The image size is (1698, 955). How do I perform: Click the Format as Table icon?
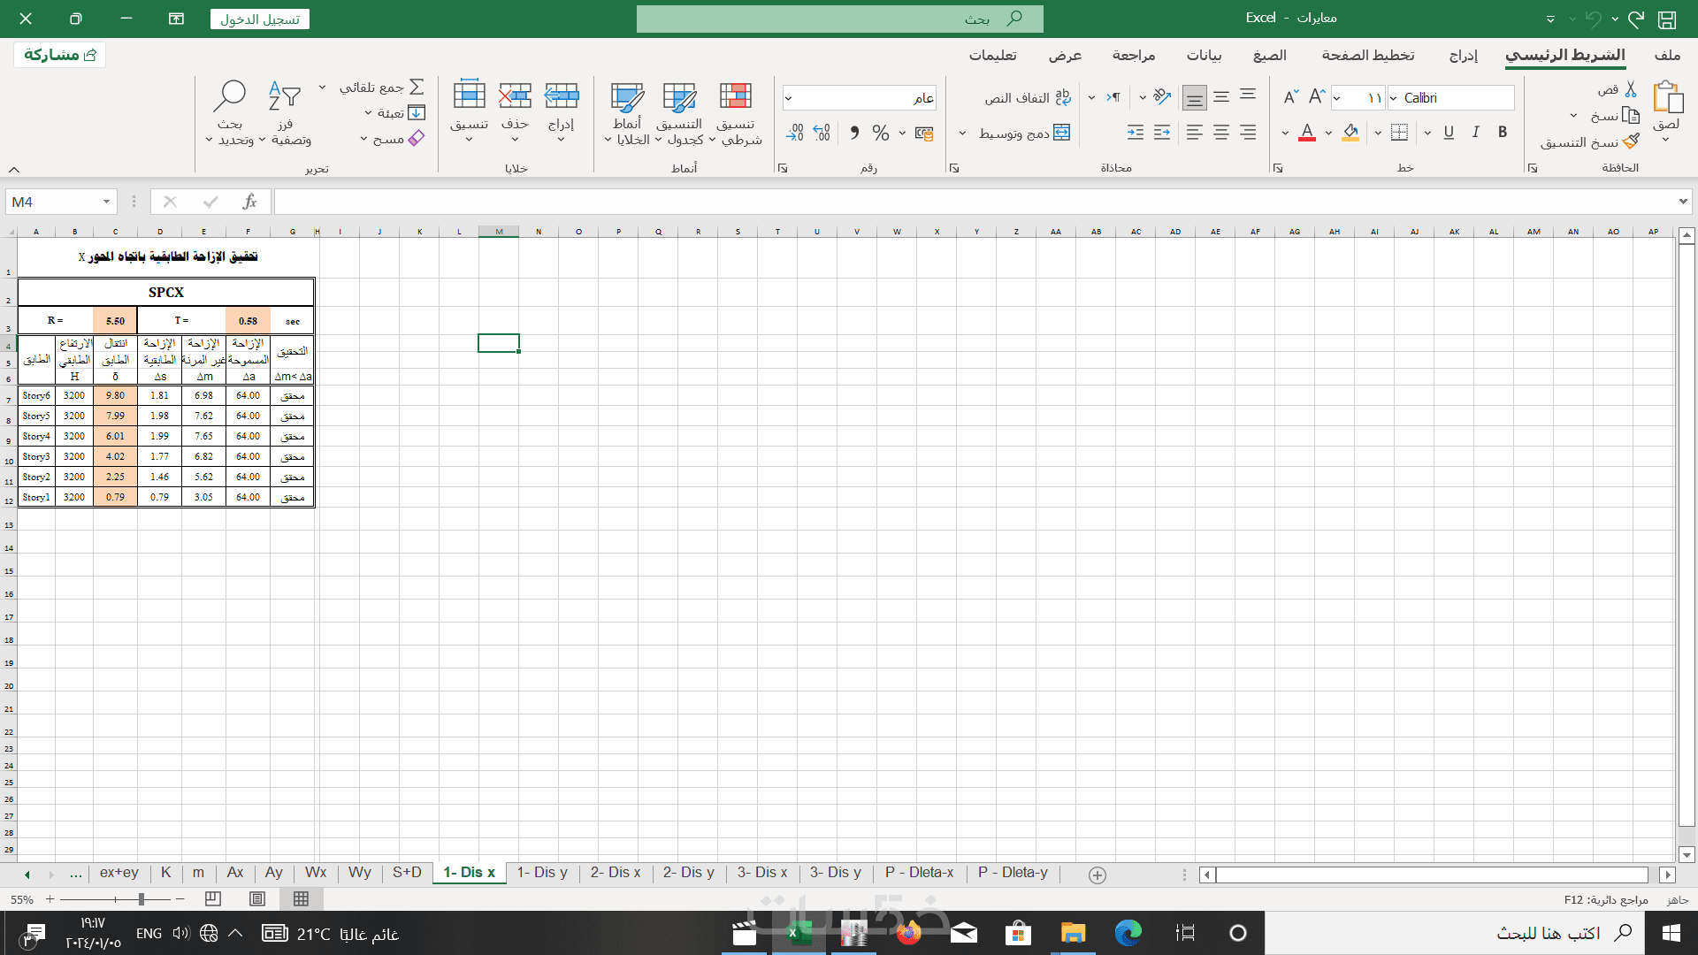[679, 97]
